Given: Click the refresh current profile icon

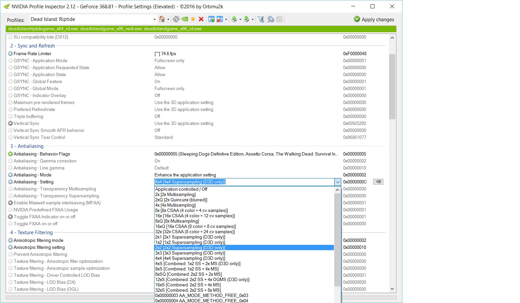Looking at the screenshot, I should pos(176,19).
